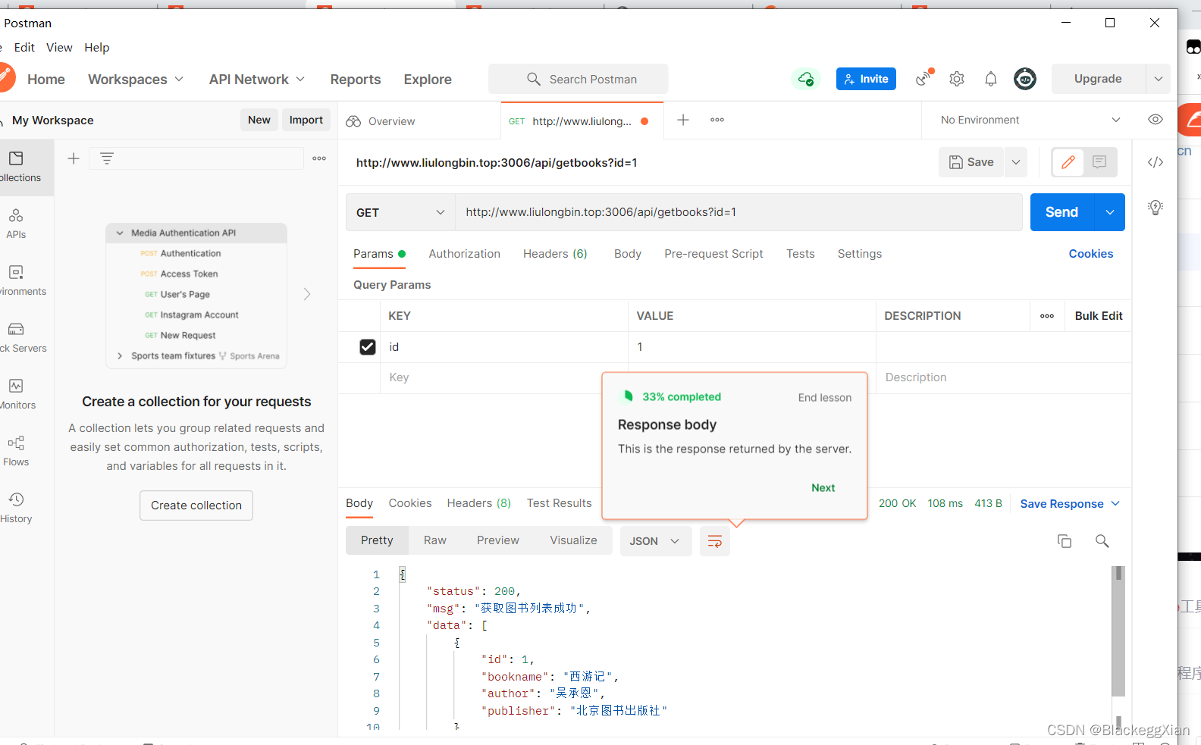This screenshot has width=1201, height=745.
Task: Open the response Test Results tab
Action: tap(560, 503)
